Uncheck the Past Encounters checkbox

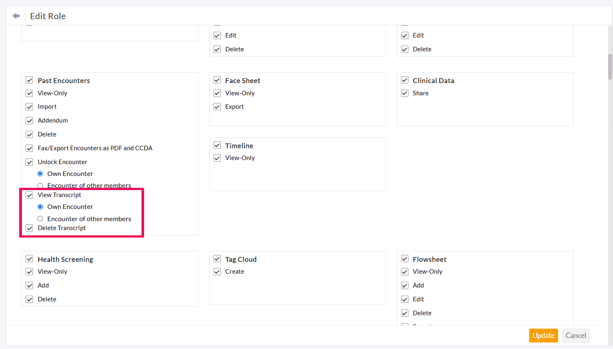coord(29,80)
